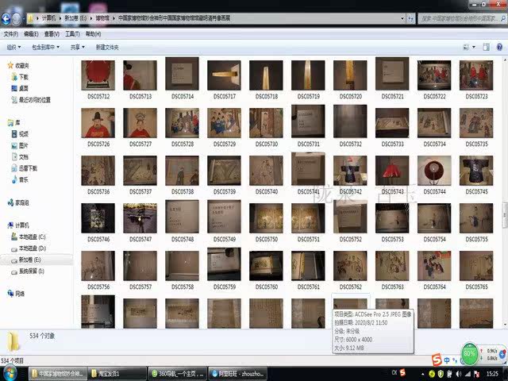Image resolution: width=508 pixels, height=381 pixels.
Task: Click the clock showing 15:25
Action: (492, 374)
